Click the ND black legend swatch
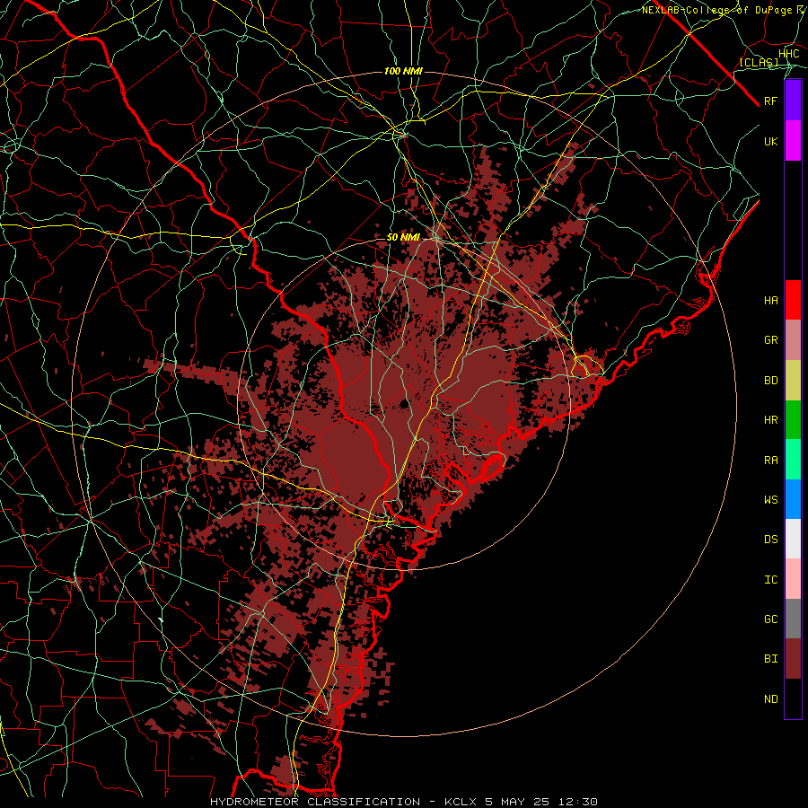The width and height of the screenshot is (808, 808). tap(793, 698)
